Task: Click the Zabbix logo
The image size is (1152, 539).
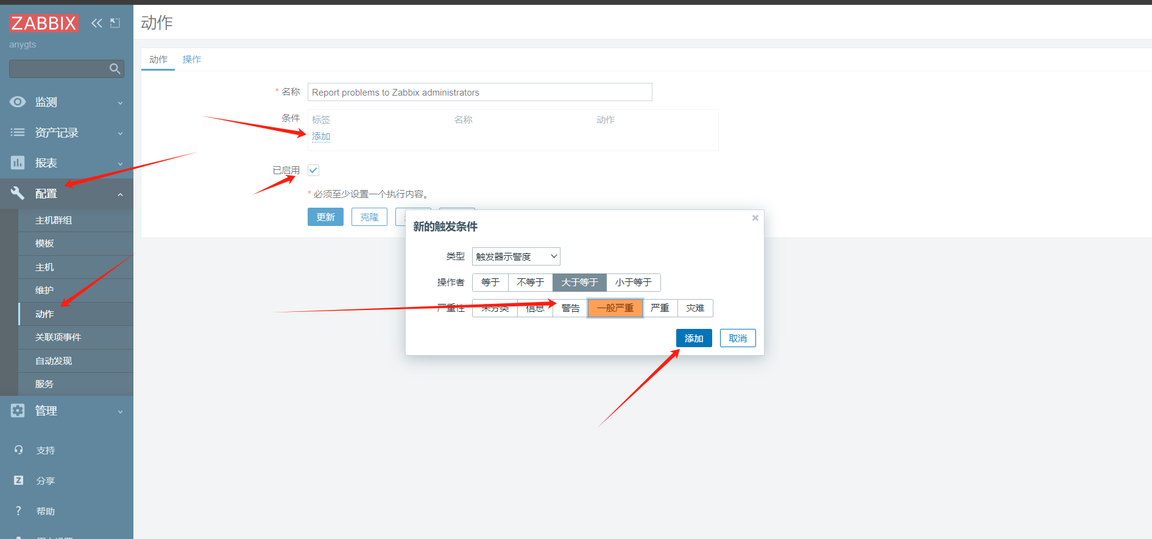Action: coord(44,23)
